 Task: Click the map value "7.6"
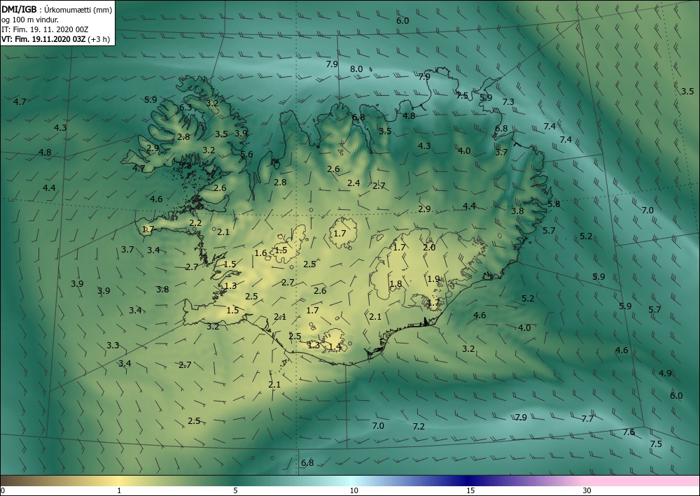click(629, 432)
